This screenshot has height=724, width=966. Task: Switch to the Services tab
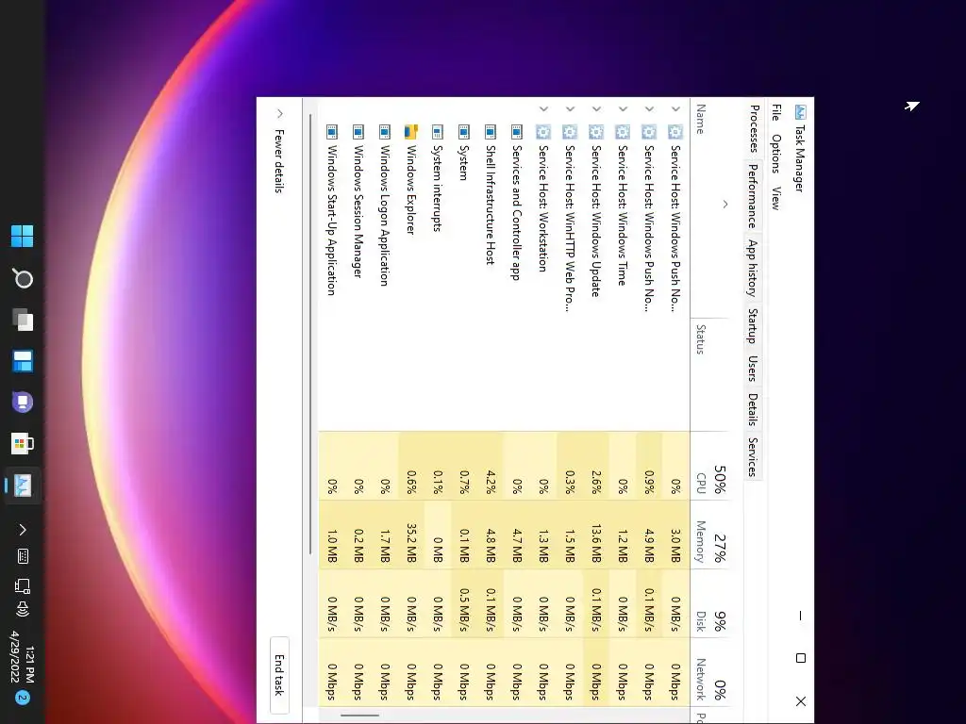click(752, 457)
